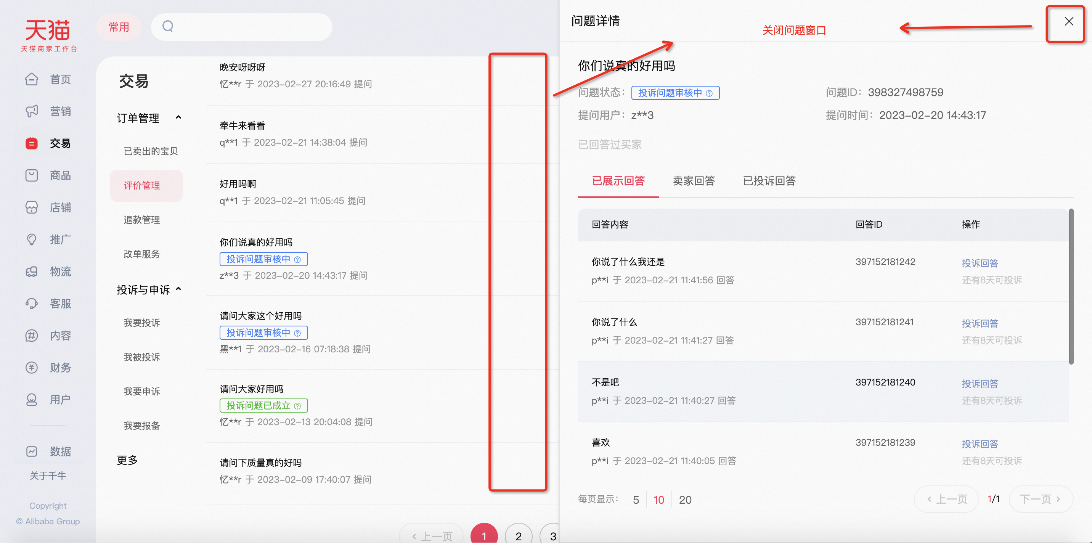Image resolution: width=1092 pixels, height=543 pixels.
Task: Open 改单服务 menu item
Action: point(141,254)
